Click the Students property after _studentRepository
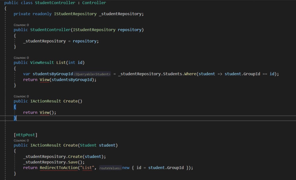 point(172,74)
